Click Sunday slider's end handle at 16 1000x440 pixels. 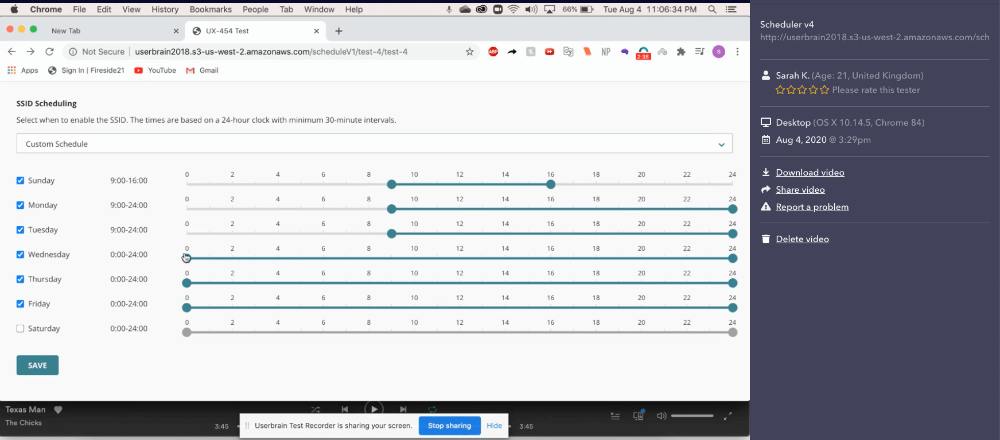coord(551,185)
